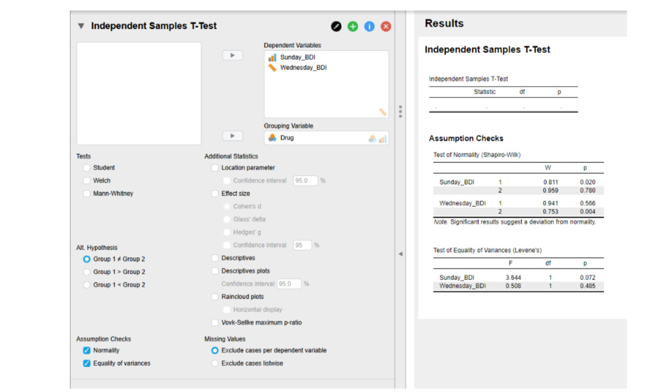Viewport: 657px width, 392px height.
Task: Click the black pencil edit title icon
Action: (336, 26)
